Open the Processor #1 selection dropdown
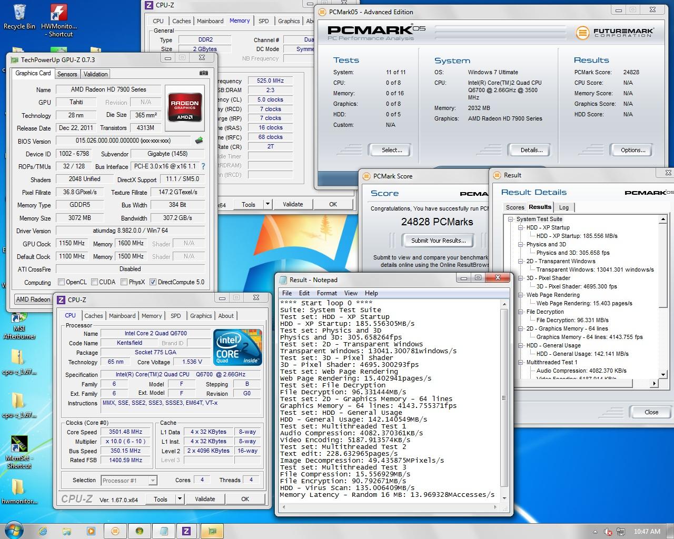 [x=153, y=480]
